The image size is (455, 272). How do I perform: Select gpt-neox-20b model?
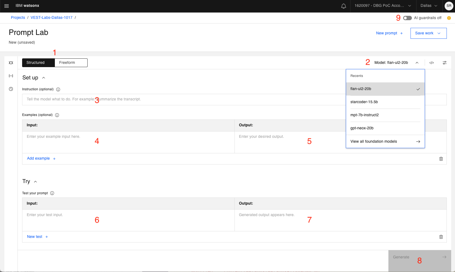[385, 128]
